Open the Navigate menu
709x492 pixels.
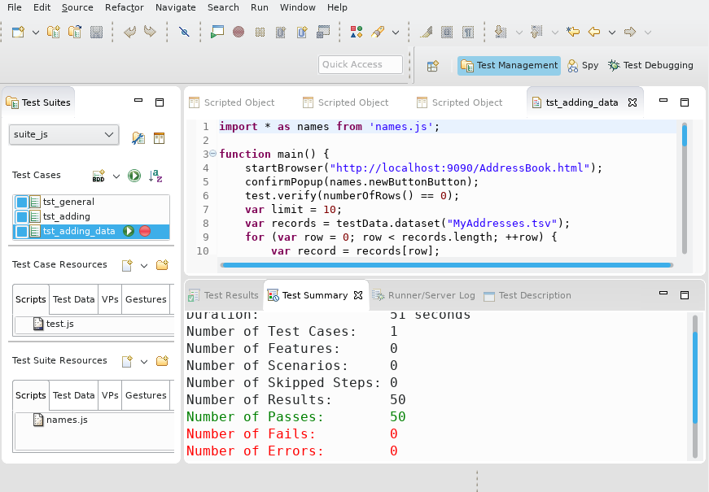pos(175,7)
